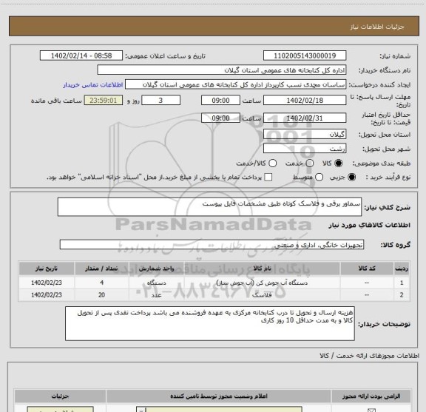426x412 pixels.
Task: Click the response deadline date 1402/02/18
Action: click(x=305, y=101)
